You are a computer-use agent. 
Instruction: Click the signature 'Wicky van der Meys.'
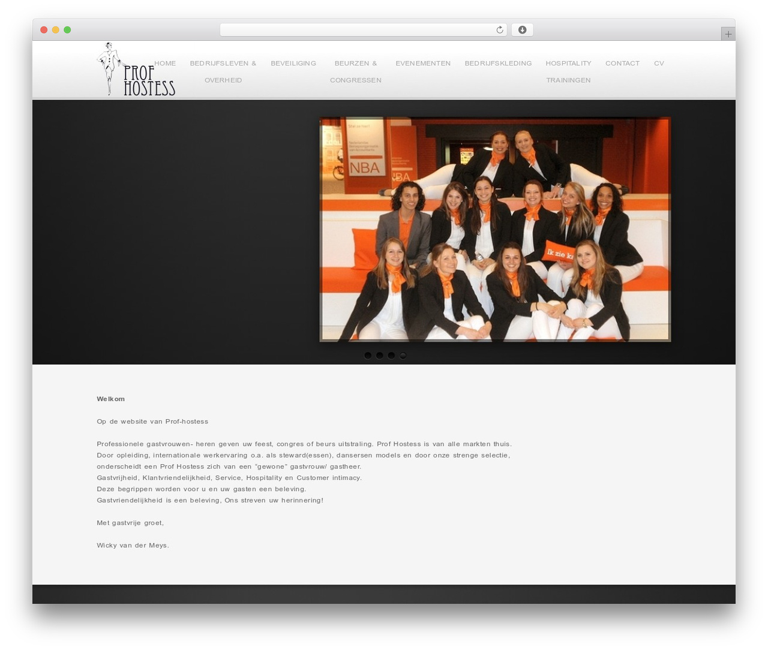(133, 546)
